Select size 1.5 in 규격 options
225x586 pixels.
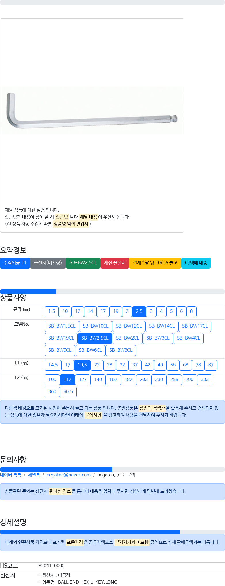(52, 311)
